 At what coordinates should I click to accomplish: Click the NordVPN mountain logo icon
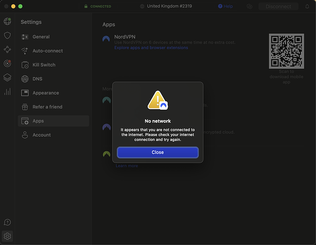click(x=106, y=39)
